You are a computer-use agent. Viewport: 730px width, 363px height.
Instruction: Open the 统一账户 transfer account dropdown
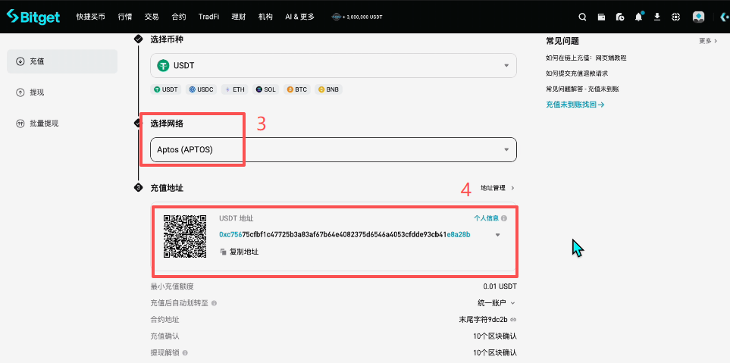(497, 303)
